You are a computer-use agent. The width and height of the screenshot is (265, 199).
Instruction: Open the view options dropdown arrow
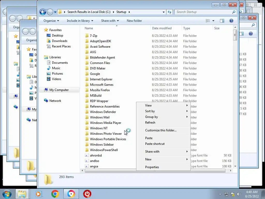(x=213, y=21)
